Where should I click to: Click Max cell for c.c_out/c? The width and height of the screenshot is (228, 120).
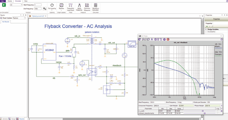[171, 111]
